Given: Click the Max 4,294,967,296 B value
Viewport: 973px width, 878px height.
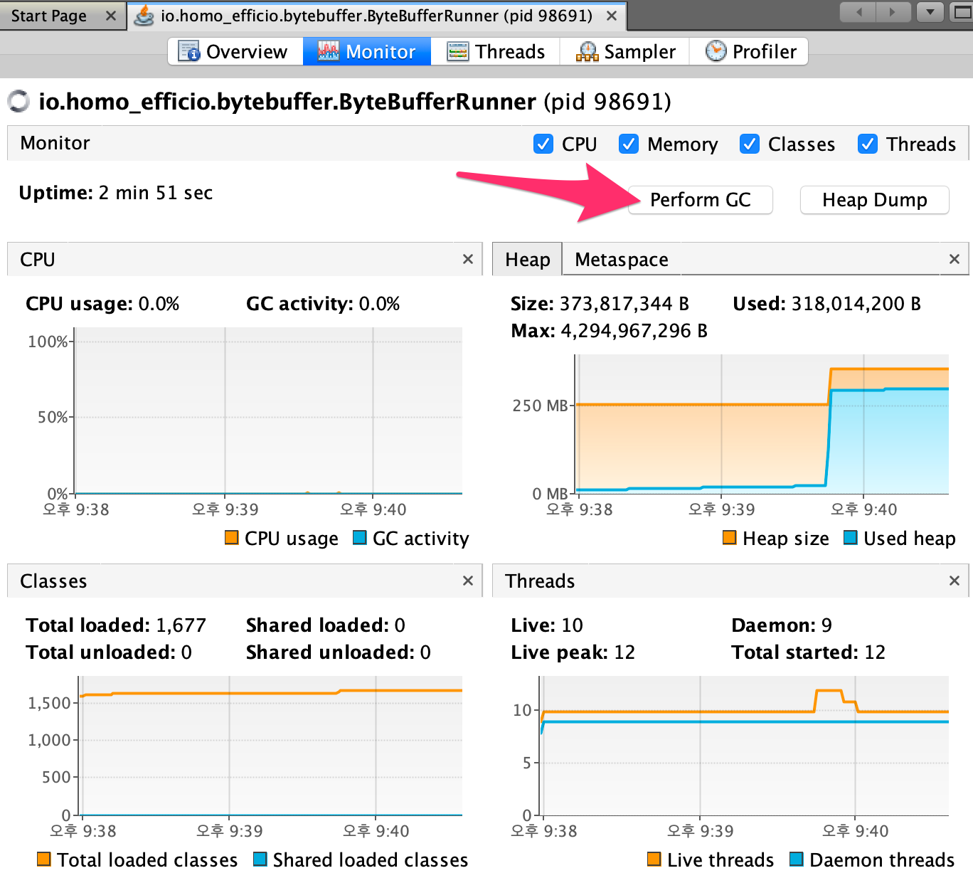Looking at the screenshot, I should coord(610,331).
